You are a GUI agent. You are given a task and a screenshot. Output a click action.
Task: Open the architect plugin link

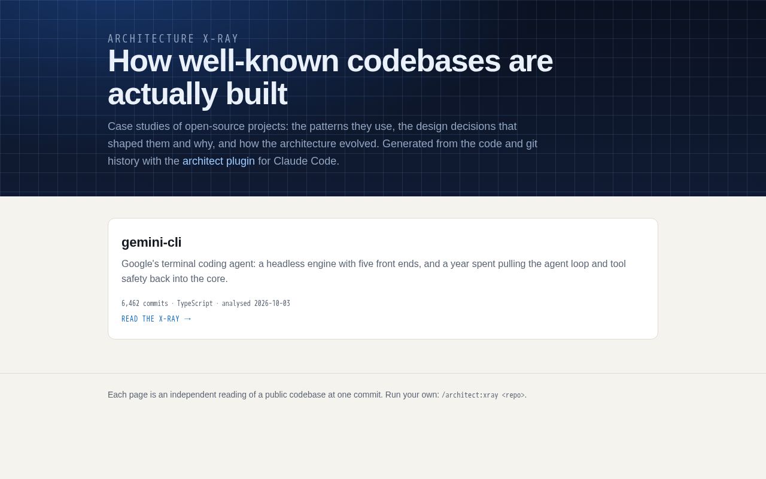click(218, 161)
